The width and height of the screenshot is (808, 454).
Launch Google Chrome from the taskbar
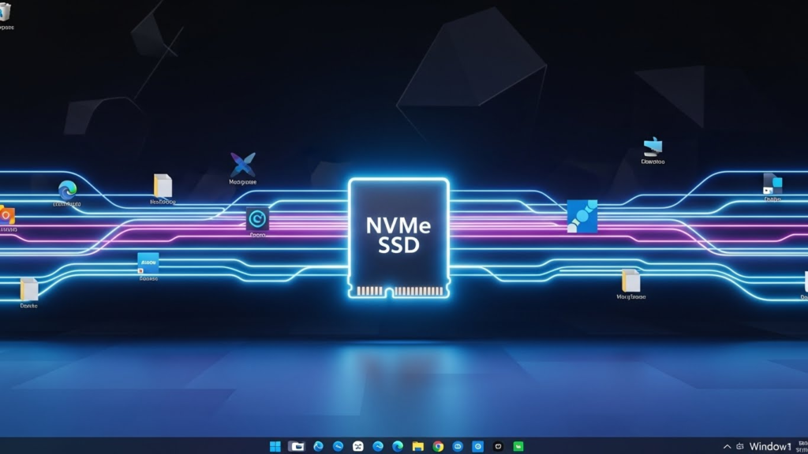coord(439,445)
